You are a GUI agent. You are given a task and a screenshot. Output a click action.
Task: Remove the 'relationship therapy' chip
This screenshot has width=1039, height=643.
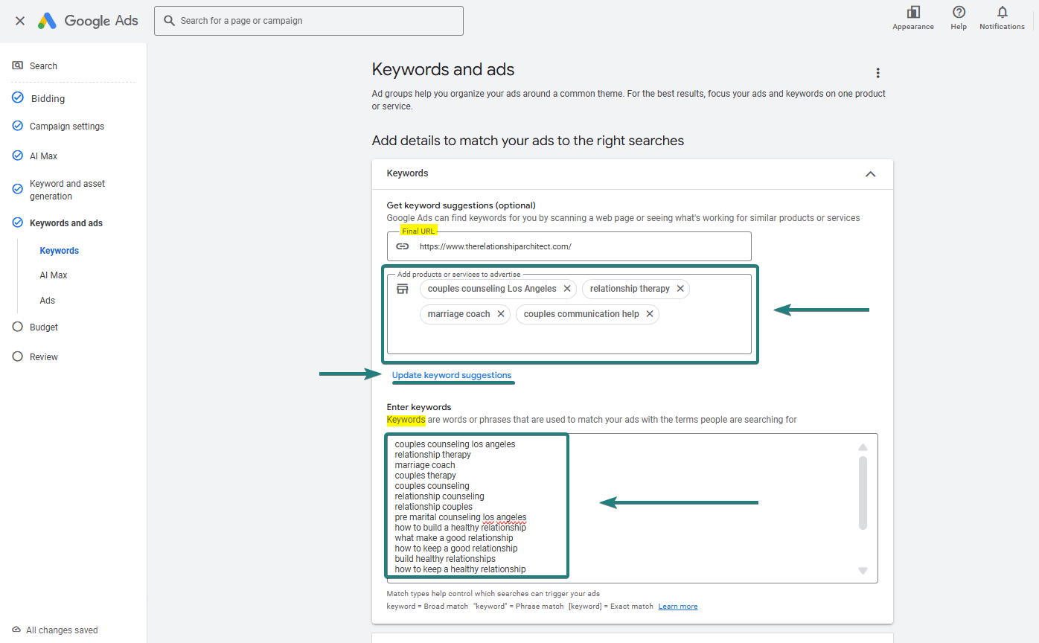click(x=680, y=289)
